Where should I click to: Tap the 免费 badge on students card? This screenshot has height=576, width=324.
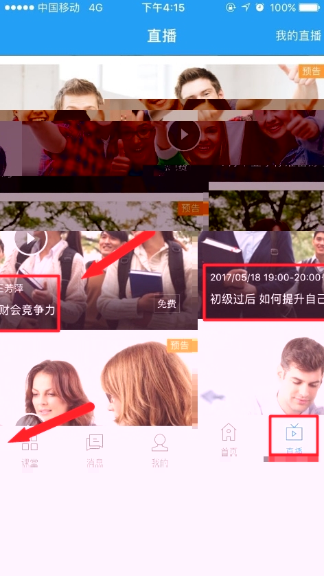click(x=167, y=303)
